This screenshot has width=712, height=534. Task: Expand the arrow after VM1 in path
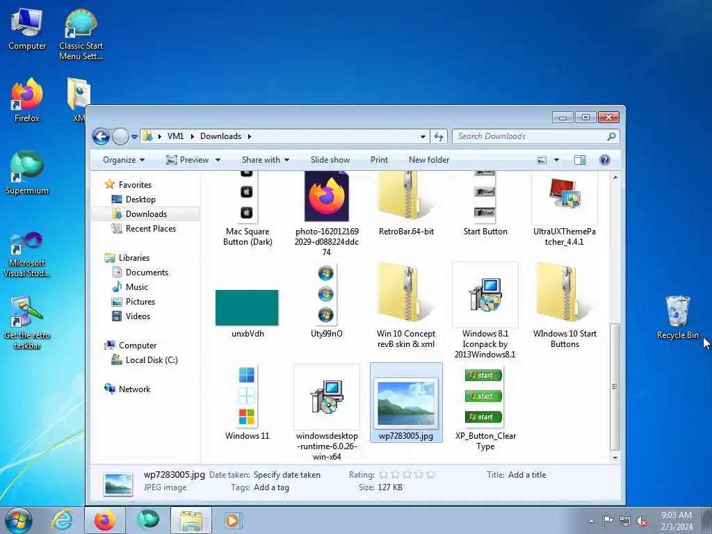[x=192, y=136]
